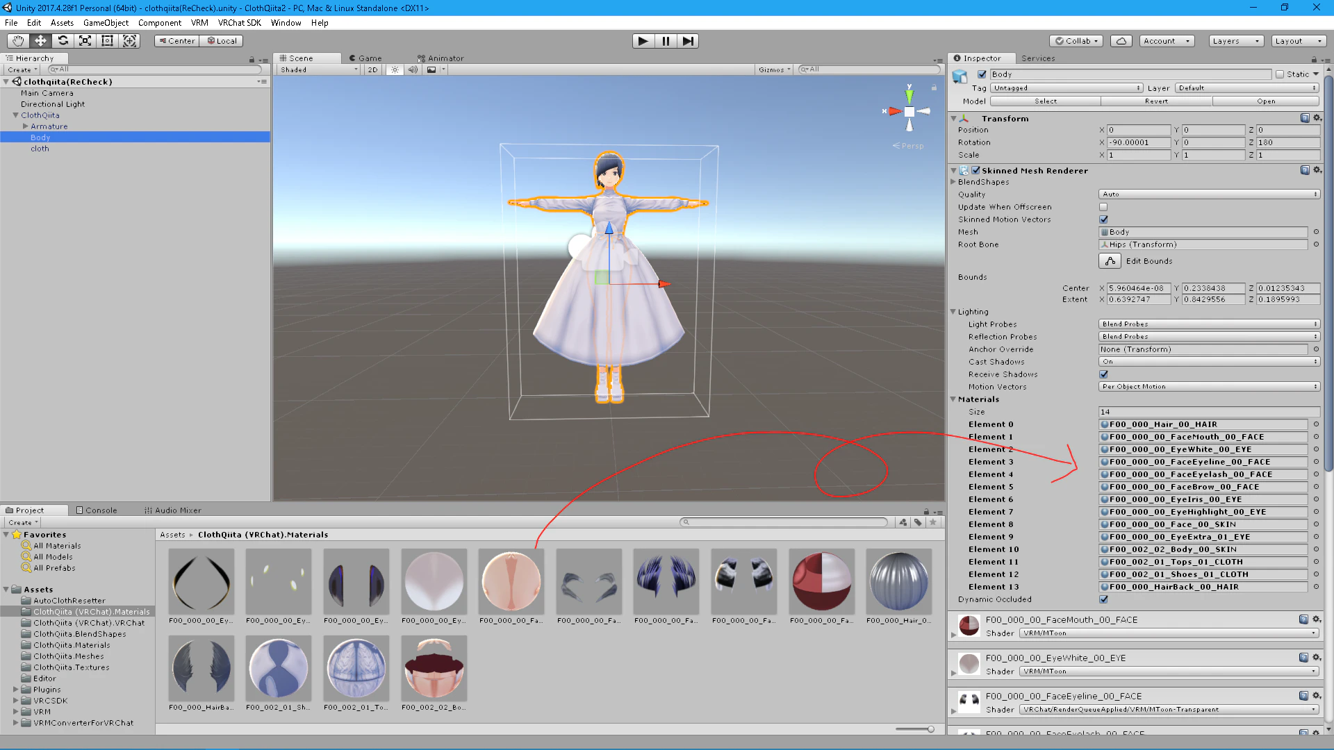Open the GameObject menu
Screen dimensions: 1334x750
click(106, 23)
